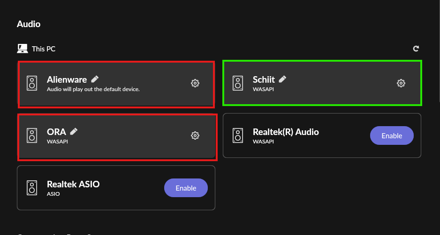The image size is (440, 235).
Task: Click 'Audio will play out the default device.' text
Action: (x=93, y=89)
